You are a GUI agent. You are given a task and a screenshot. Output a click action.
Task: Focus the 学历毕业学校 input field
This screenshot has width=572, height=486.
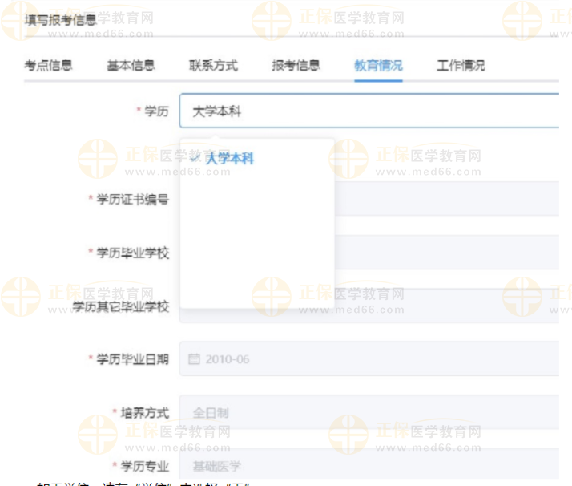[445, 253]
